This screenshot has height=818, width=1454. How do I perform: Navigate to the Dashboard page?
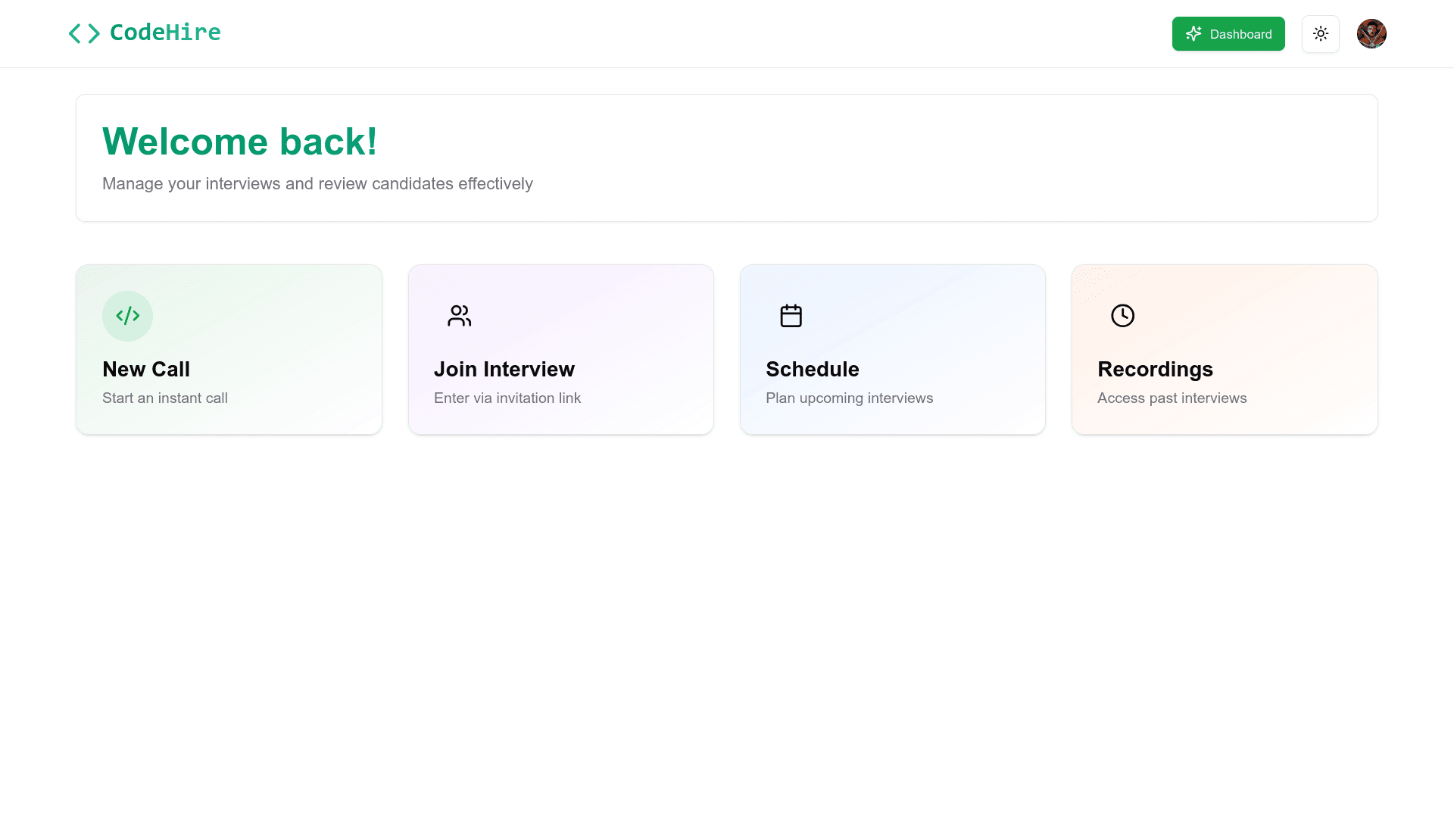click(1228, 33)
